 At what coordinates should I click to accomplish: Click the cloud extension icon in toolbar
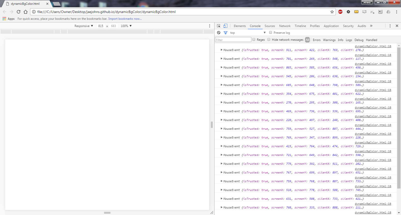tap(388, 12)
